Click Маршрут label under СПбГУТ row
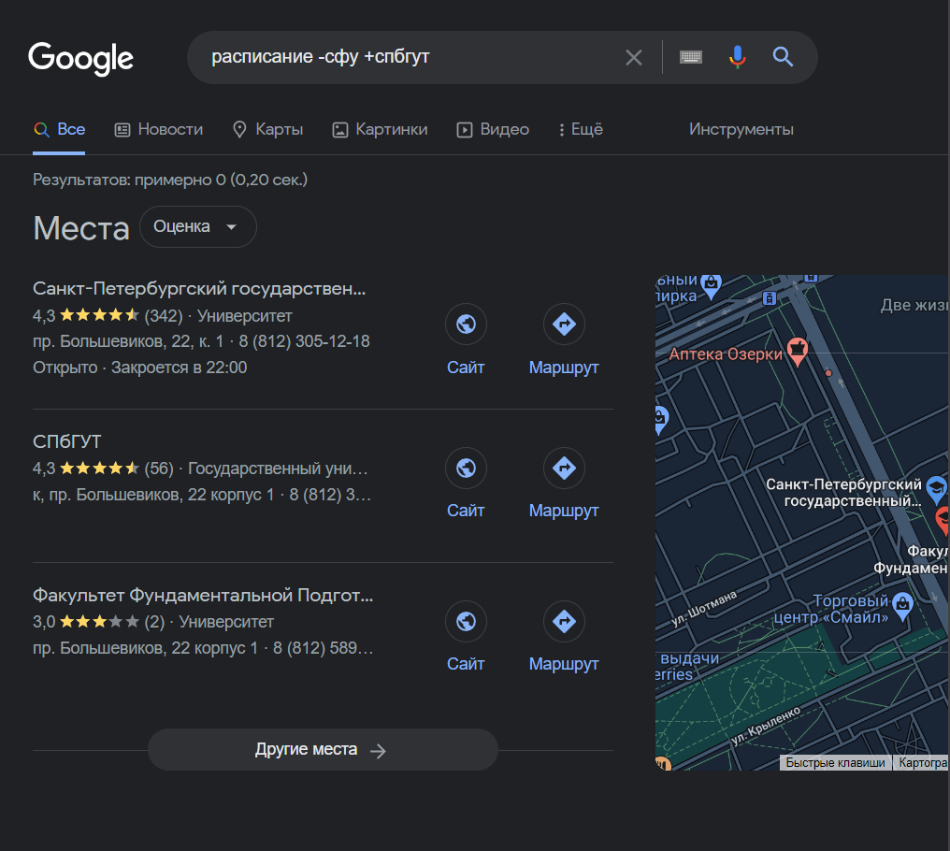This screenshot has width=950, height=851. [x=564, y=511]
